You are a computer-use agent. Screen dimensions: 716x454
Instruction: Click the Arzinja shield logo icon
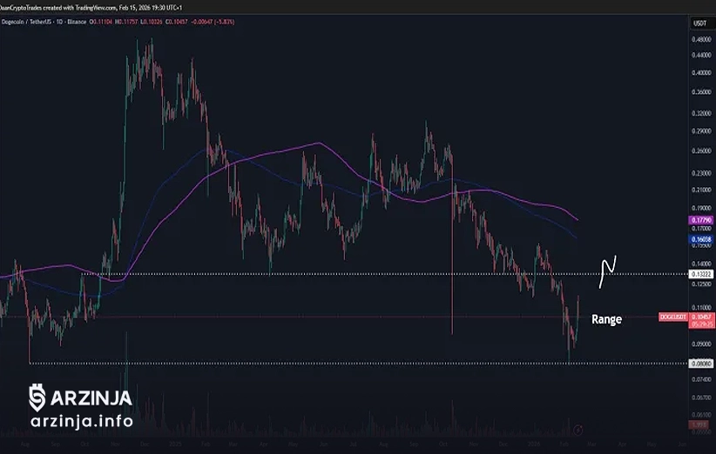[37, 397]
